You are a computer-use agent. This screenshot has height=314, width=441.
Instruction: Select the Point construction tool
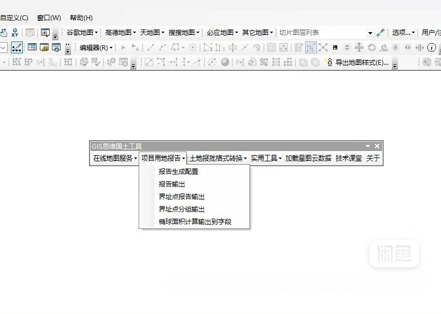[x=193, y=47]
